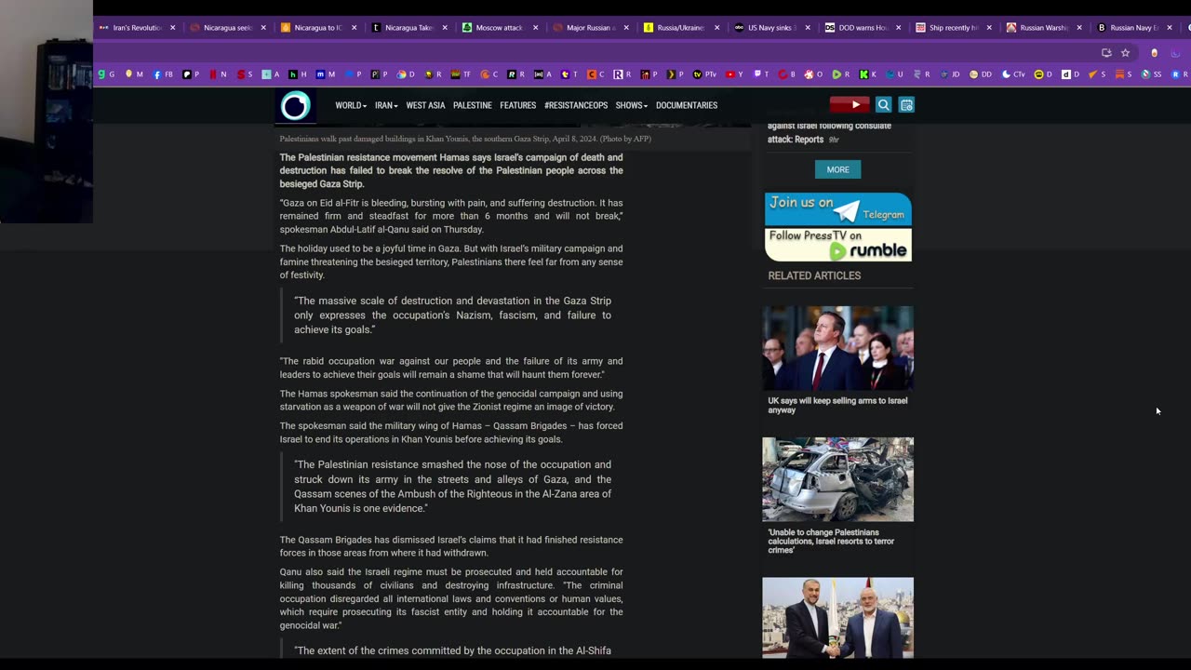Close the Moscow attack tab
This screenshot has width=1191, height=670.
[x=535, y=28]
